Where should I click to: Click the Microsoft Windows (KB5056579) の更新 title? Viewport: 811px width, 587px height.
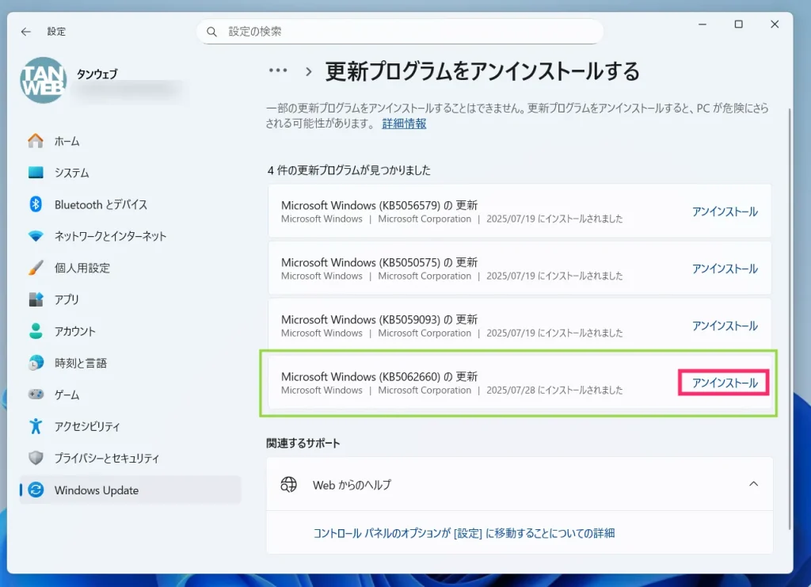(379, 205)
